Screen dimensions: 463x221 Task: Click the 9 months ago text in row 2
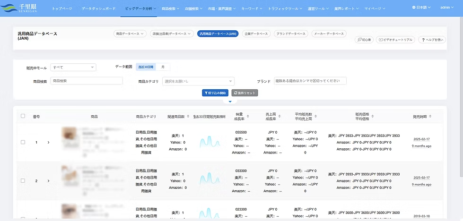421,185
